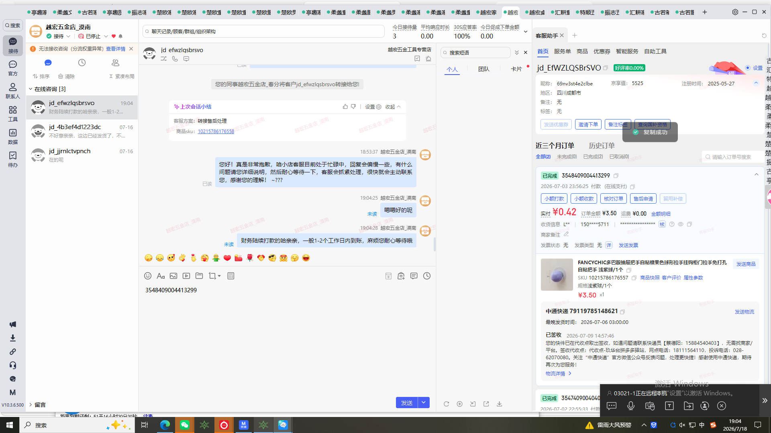Expand the 留言 section
Screen dimensions: 771x433
(x=31, y=405)
